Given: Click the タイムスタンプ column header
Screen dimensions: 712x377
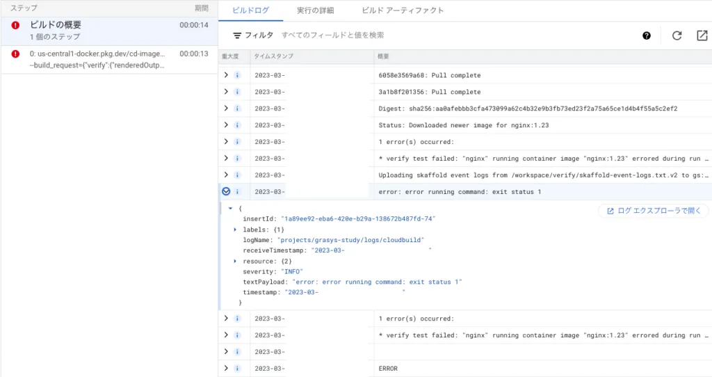Looking at the screenshot, I should (x=273, y=56).
